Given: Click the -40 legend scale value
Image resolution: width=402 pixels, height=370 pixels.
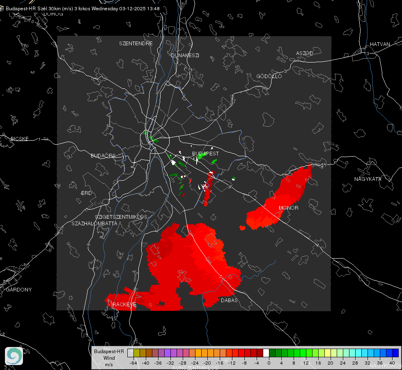Looking at the screenshot, I should (x=146, y=363).
